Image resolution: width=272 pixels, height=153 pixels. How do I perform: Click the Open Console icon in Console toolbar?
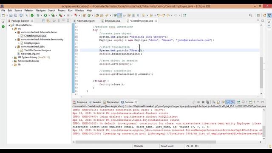tap(250, 102)
